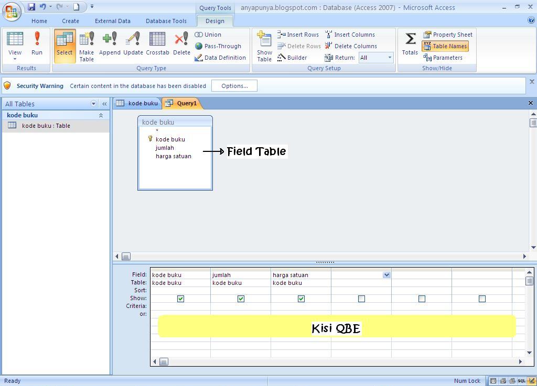Open the query Parameters dialog
This screenshot has width=537, height=386.
[x=443, y=58]
